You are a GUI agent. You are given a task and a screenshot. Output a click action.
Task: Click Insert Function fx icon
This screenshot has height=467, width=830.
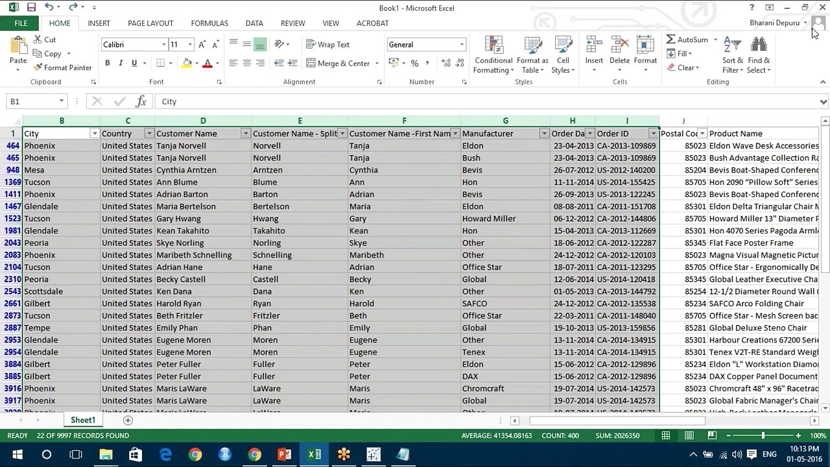coord(141,101)
